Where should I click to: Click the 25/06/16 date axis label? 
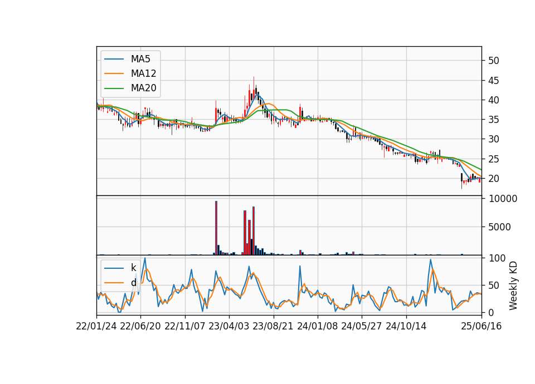481,326
